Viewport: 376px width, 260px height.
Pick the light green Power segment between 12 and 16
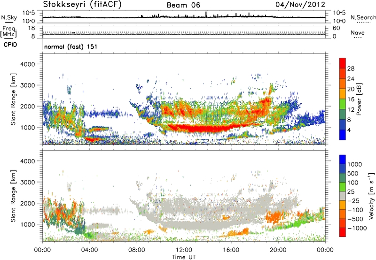[343, 104]
